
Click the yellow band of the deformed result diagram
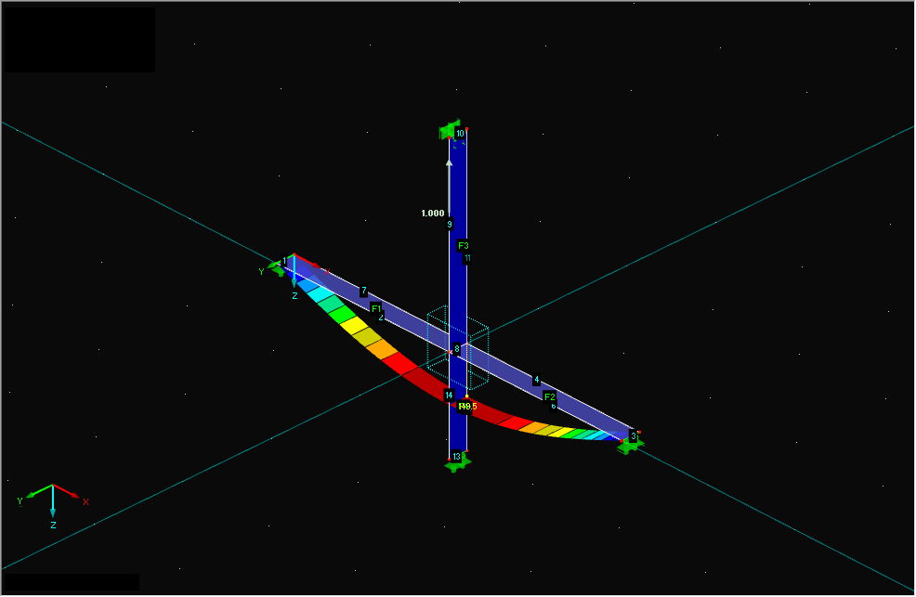click(x=355, y=324)
